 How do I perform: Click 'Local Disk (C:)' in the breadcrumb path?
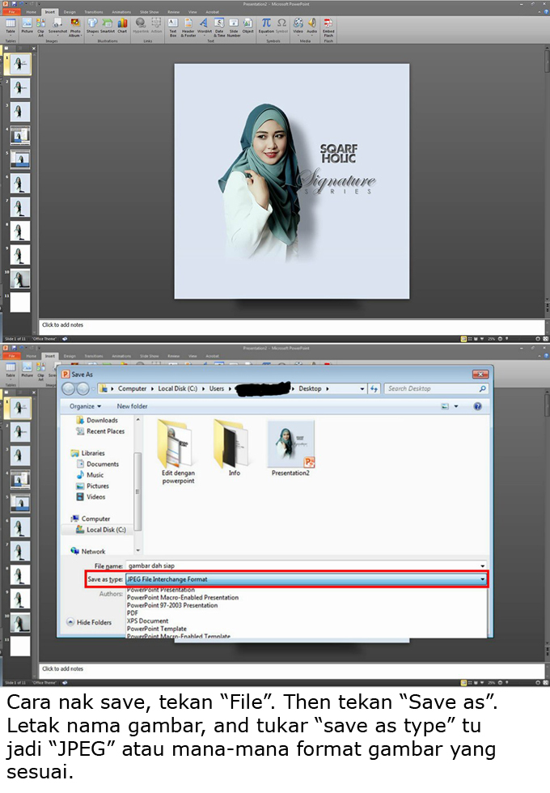tap(177, 388)
